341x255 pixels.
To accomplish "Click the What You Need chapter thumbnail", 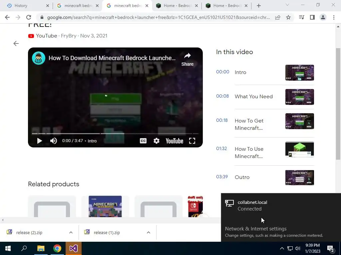I will 299,97.
